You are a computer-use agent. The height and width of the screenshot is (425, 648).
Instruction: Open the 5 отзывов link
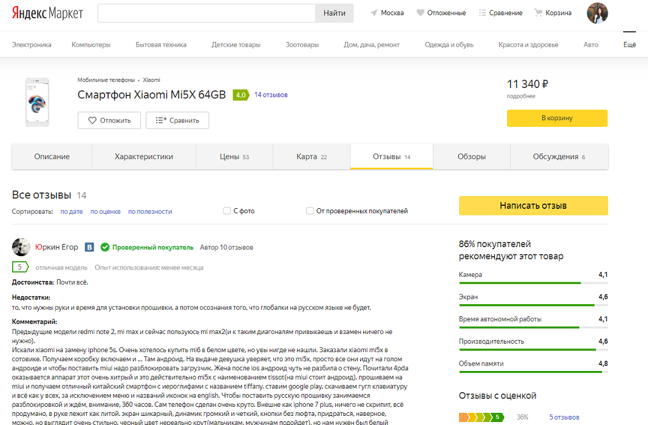pos(564,417)
